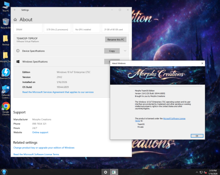Select the support phone number value
220x175 pixels.
[x=39, y=124]
